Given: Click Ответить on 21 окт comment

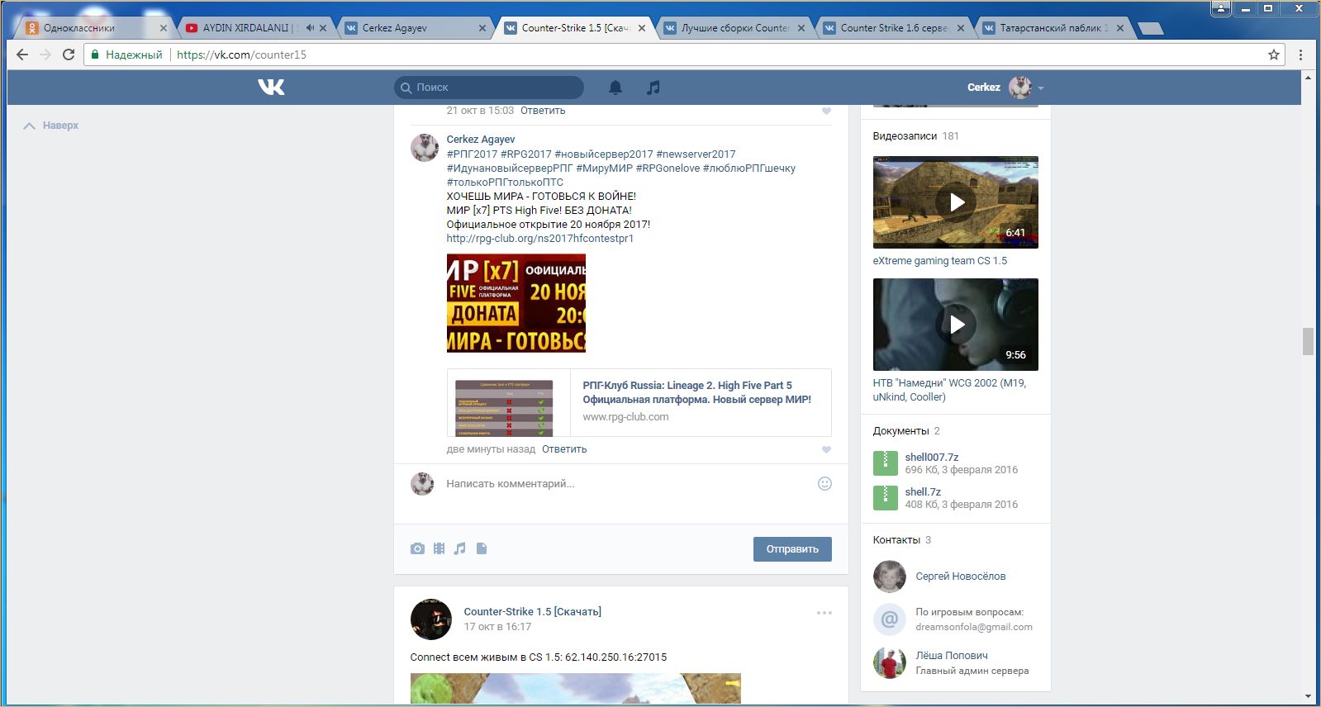Looking at the screenshot, I should pyautogui.click(x=543, y=111).
